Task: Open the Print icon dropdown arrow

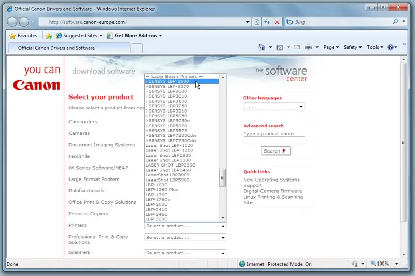Action: (x=317, y=47)
